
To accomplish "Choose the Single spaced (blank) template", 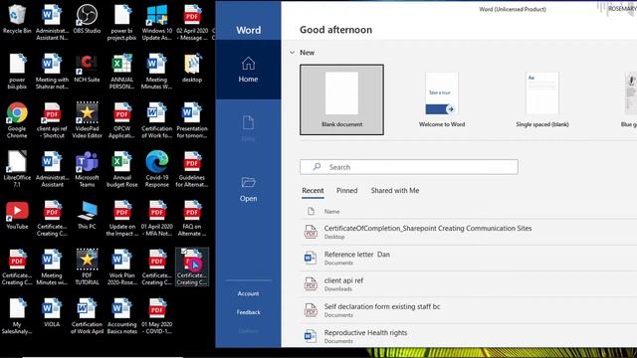I will (541, 99).
